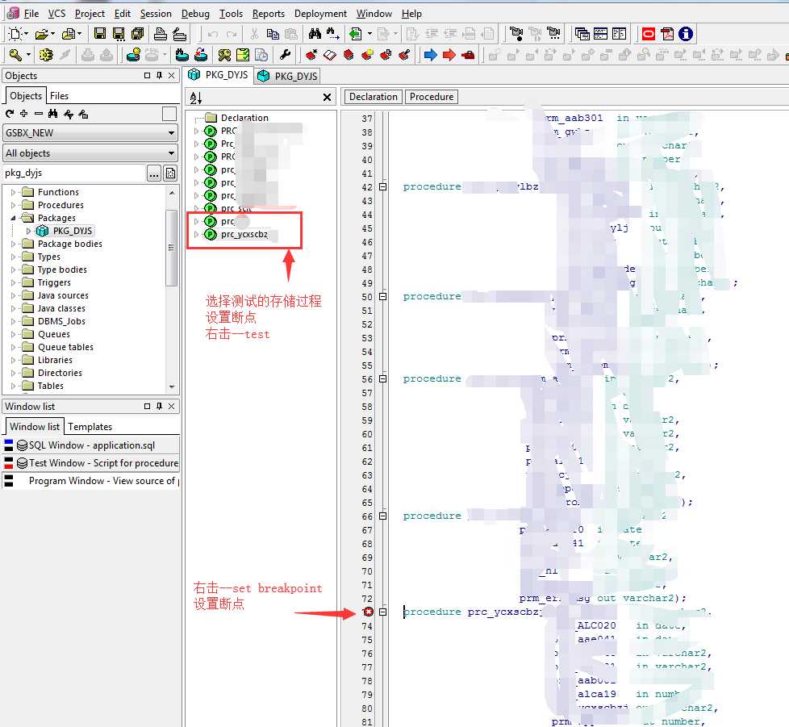Open the PDF manual icon
Screen dimensions: 789x727
click(667, 34)
